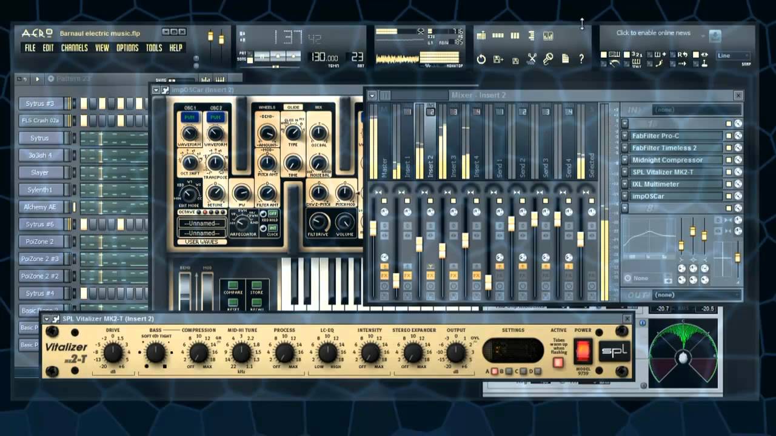
Task: Open one-click audio recording microphone icon
Action: pyautogui.click(x=548, y=59)
